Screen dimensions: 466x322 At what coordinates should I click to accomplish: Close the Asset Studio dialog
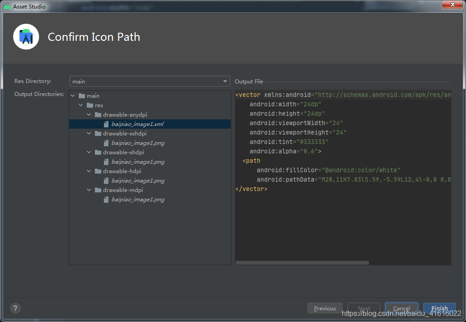453,4
